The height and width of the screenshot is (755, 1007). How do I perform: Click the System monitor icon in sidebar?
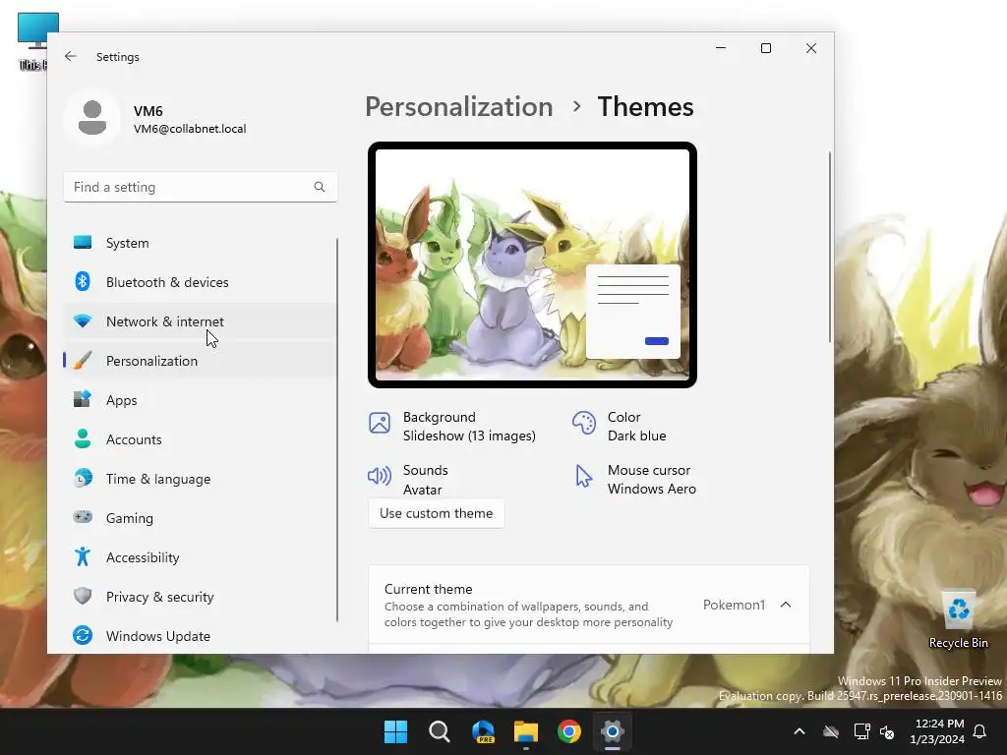pos(83,242)
